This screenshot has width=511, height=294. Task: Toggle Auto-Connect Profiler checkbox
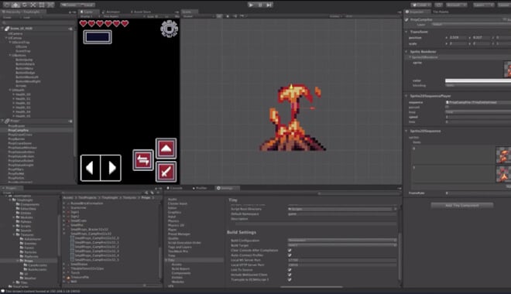point(290,255)
